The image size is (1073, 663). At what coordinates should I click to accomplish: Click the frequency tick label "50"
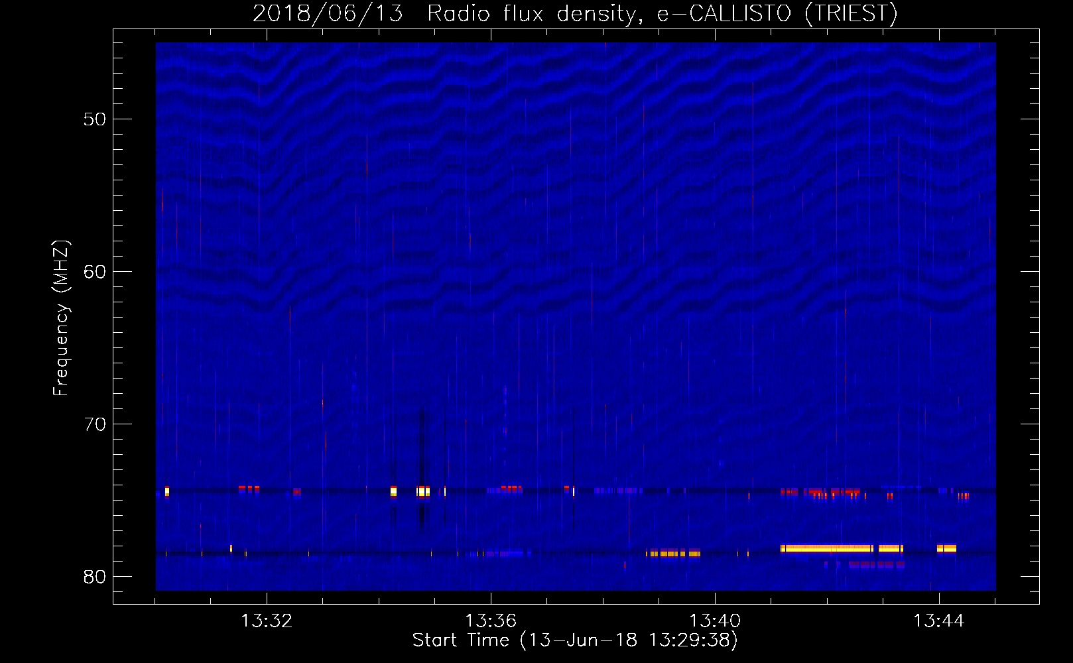tap(95, 119)
